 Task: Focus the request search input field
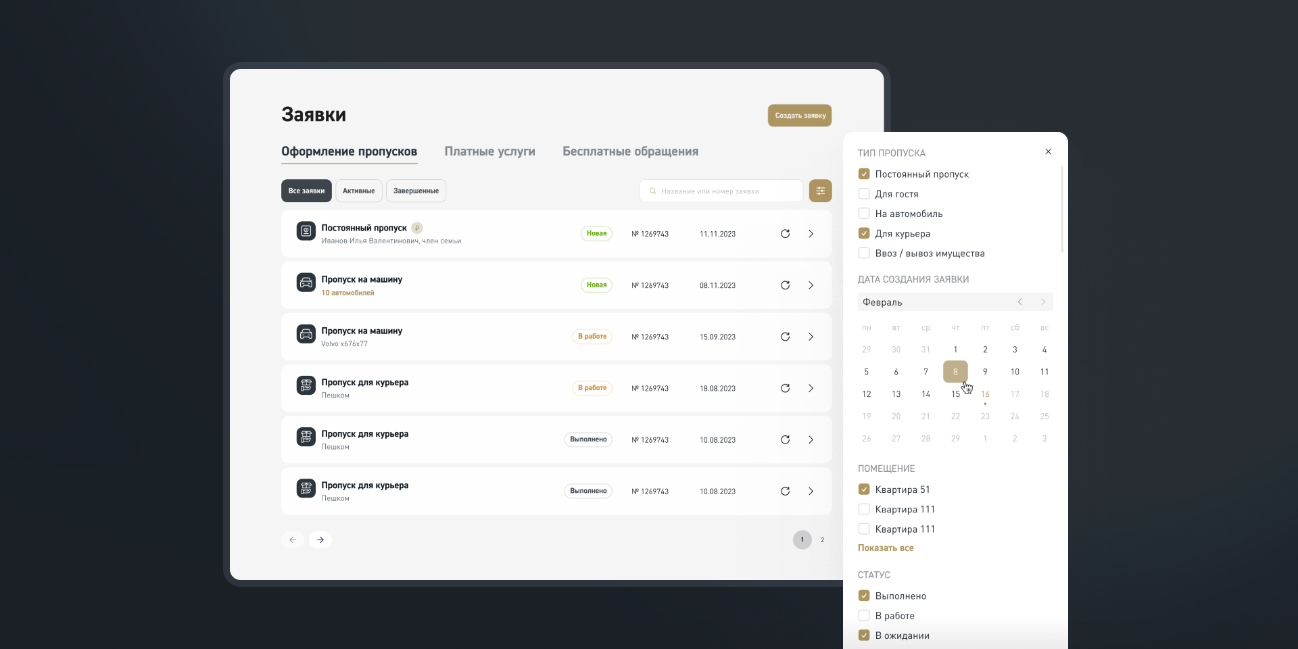[723, 191]
